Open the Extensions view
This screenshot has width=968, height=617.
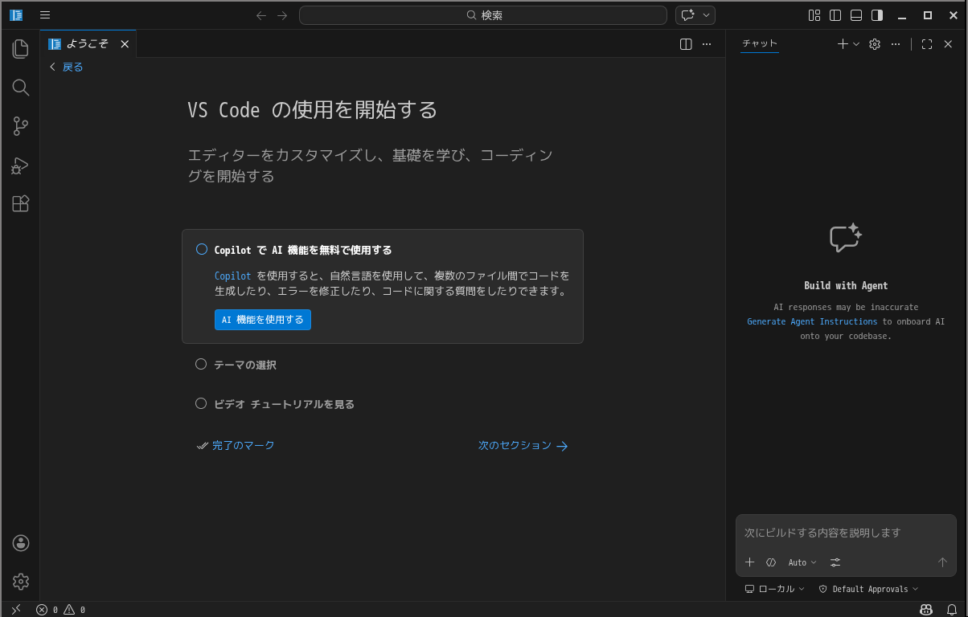[x=21, y=204]
